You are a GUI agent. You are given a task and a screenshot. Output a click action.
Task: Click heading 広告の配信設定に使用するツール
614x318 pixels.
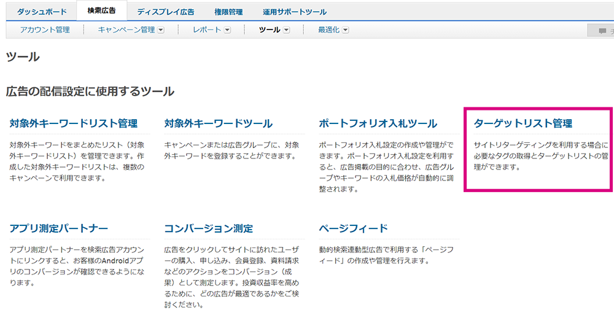[90, 92]
